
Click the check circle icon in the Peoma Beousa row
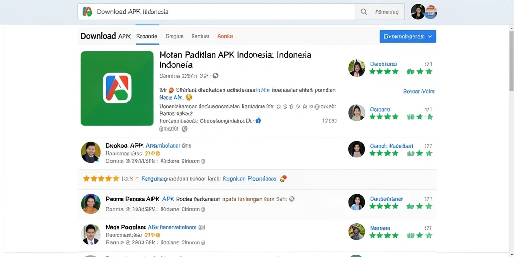[292, 199]
